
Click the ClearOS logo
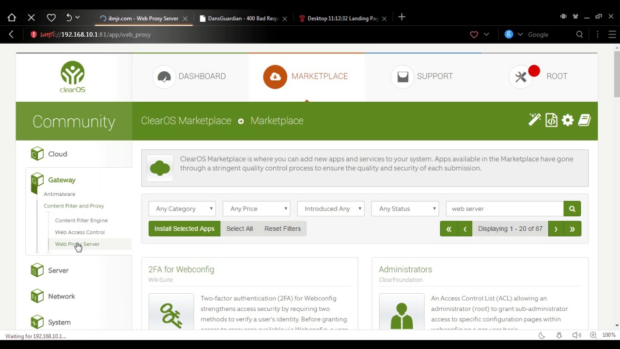point(73,77)
